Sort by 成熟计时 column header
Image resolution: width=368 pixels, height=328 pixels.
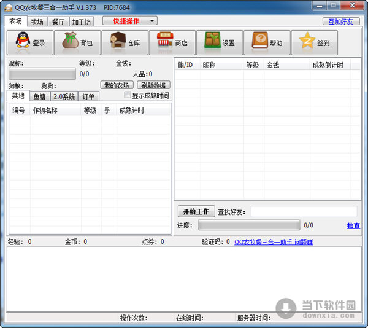click(143, 110)
